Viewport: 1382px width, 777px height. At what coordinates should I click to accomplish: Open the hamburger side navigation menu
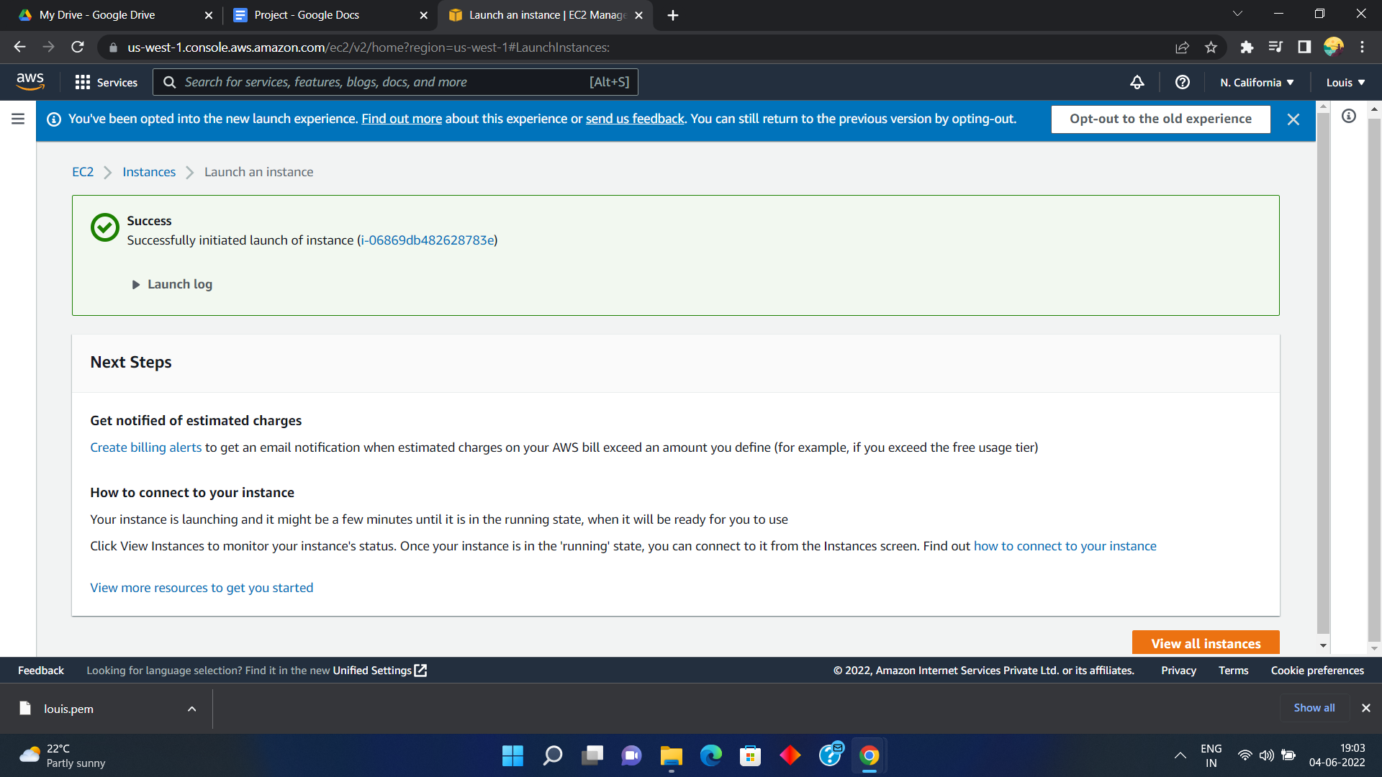coord(18,119)
